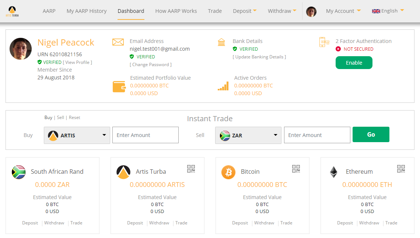
Task: Click the 0.0000 ZAR balance
Action: pyautogui.click(x=52, y=185)
